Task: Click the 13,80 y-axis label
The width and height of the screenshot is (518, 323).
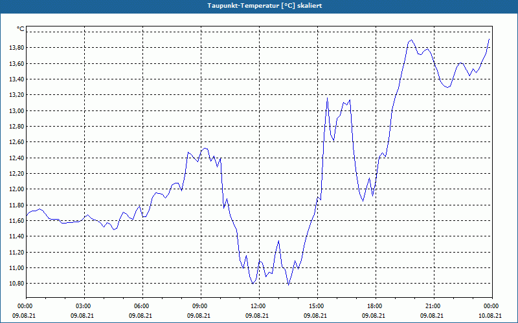Action: tap(17, 48)
